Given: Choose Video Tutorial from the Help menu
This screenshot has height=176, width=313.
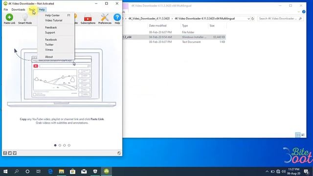Looking at the screenshot, I should pos(56,21).
